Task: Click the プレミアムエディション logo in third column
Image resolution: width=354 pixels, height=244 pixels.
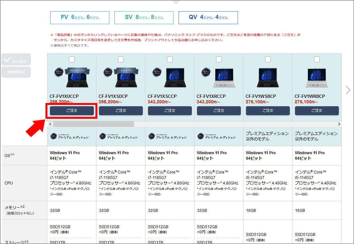Action: (168, 136)
